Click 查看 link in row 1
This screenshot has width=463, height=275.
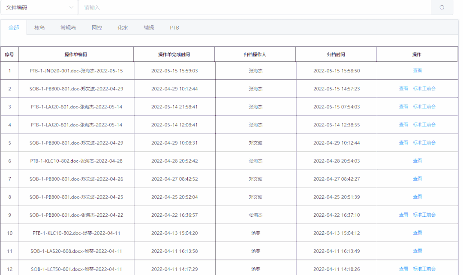coord(417,71)
